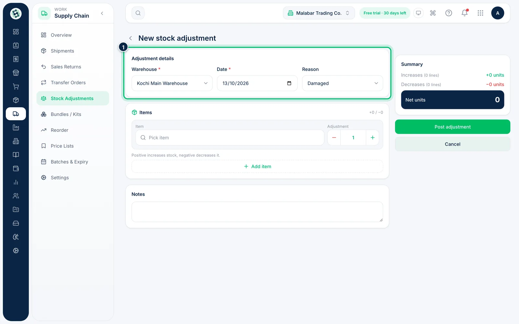This screenshot has height=324, width=519.
Task: Open the help question-mark icon
Action: (449, 13)
